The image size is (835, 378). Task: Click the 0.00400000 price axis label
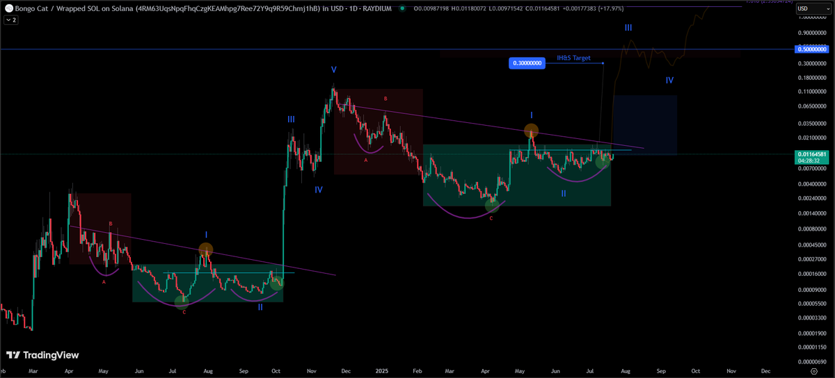(811, 184)
